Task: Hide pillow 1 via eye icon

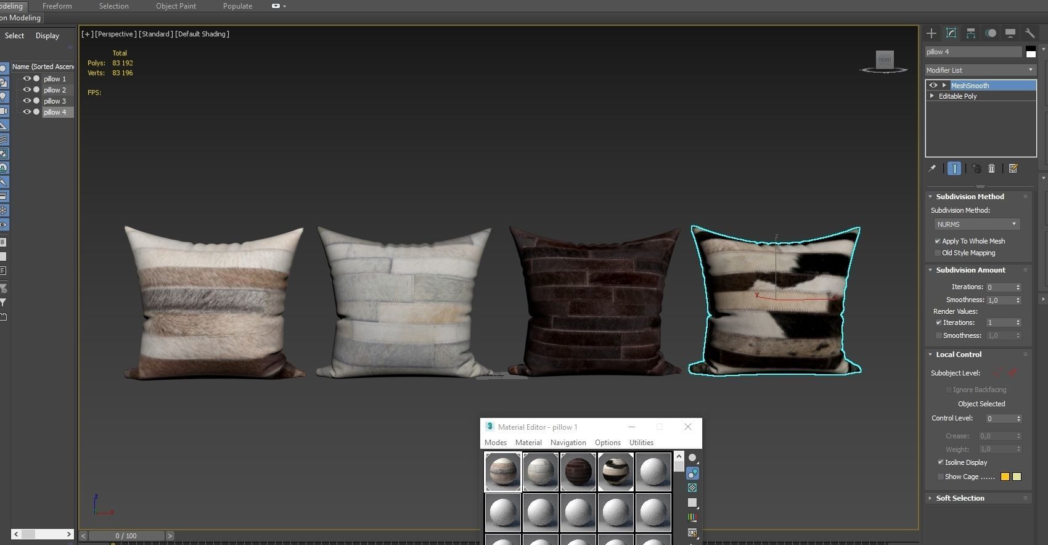Action: [27, 79]
